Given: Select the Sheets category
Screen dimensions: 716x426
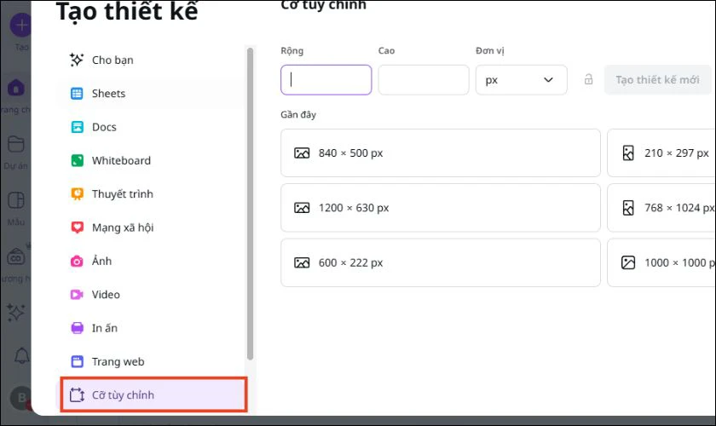Looking at the screenshot, I should [150, 94].
